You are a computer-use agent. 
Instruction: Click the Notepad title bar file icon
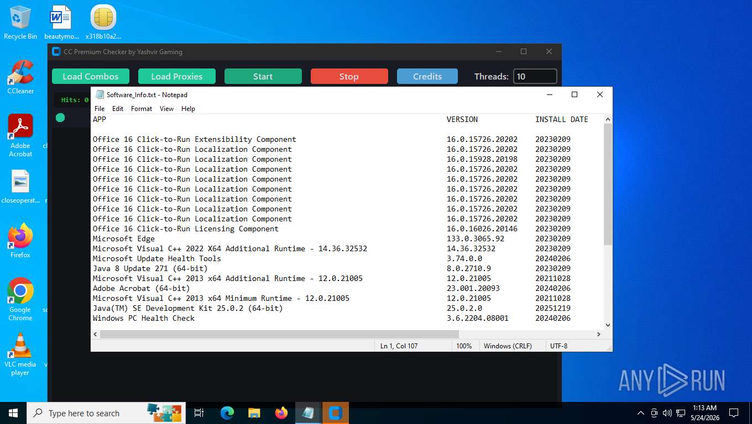tap(100, 94)
